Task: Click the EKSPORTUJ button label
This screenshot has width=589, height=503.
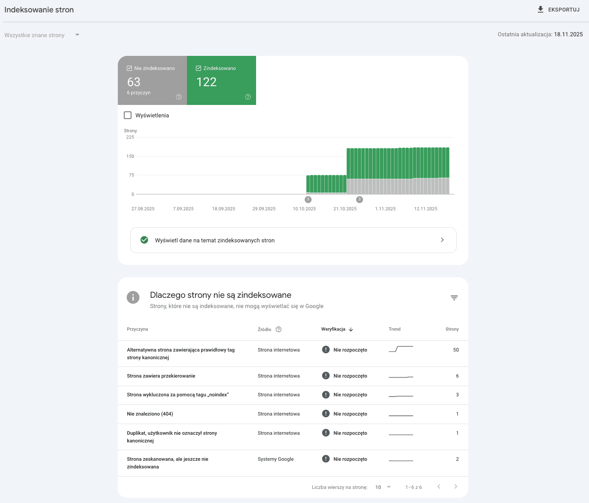Action: tap(564, 9)
